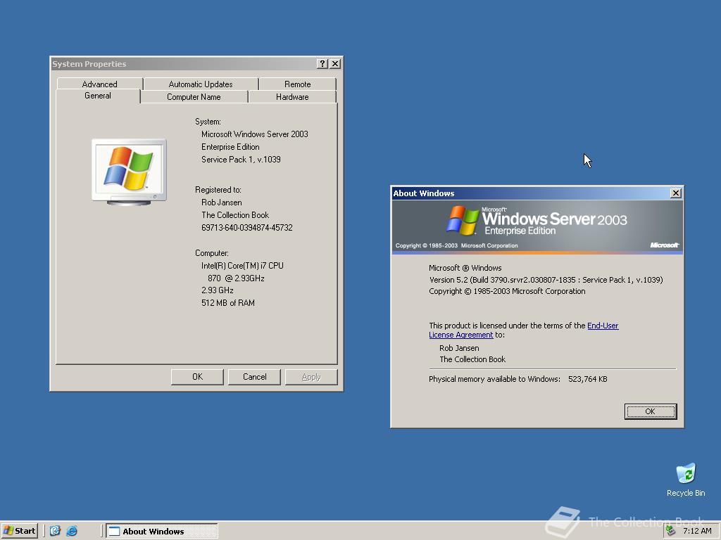
Task: Click the '523,764 KB' memory value
Action: pos(588,379)
